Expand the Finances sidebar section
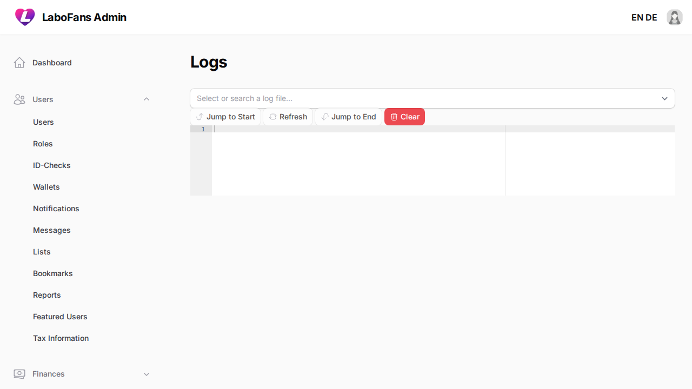Screen dimensions: 692x389 point(147,374)
